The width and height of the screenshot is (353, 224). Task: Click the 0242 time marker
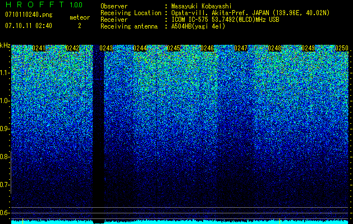[x=72, y=48]
